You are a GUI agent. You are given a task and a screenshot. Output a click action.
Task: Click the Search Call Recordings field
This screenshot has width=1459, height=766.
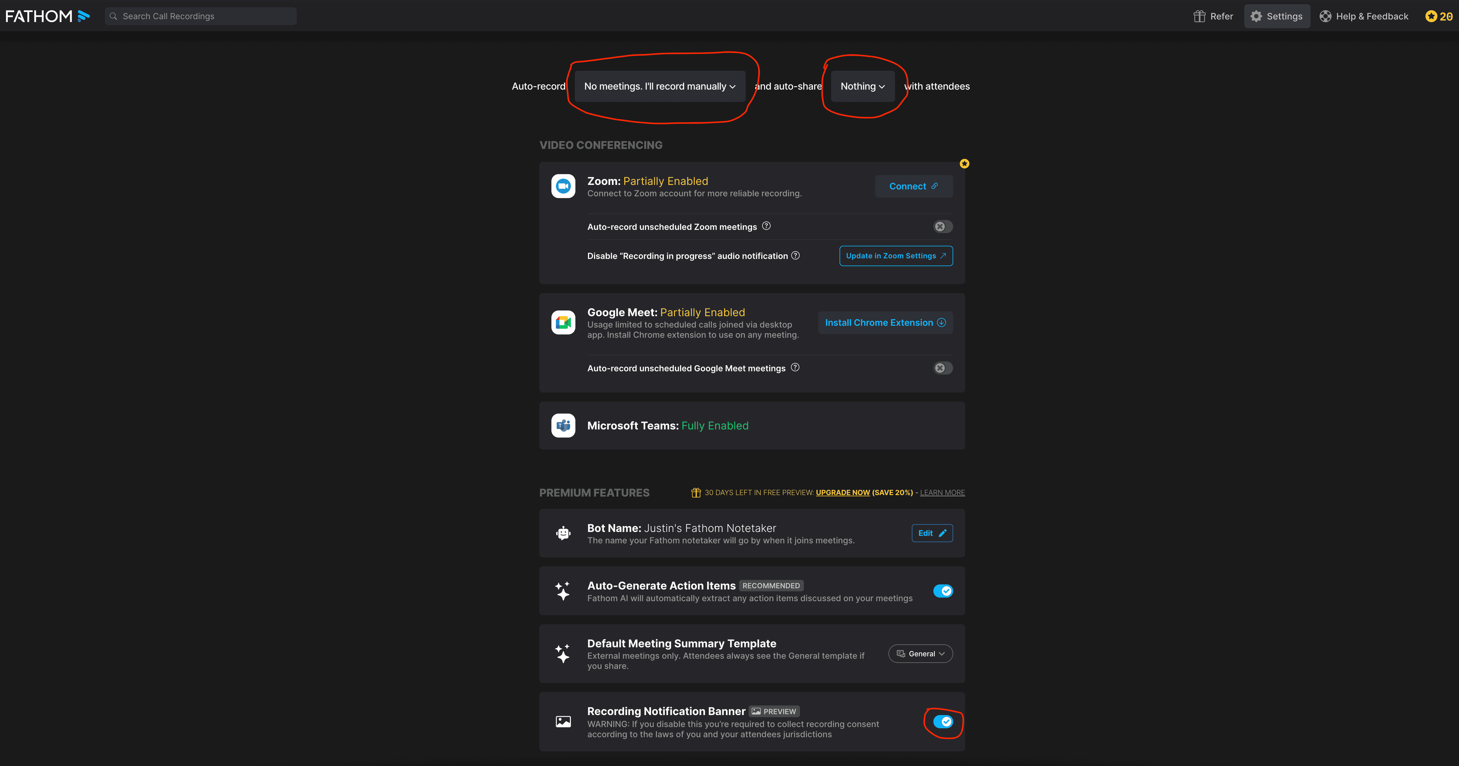coord(201,16)
